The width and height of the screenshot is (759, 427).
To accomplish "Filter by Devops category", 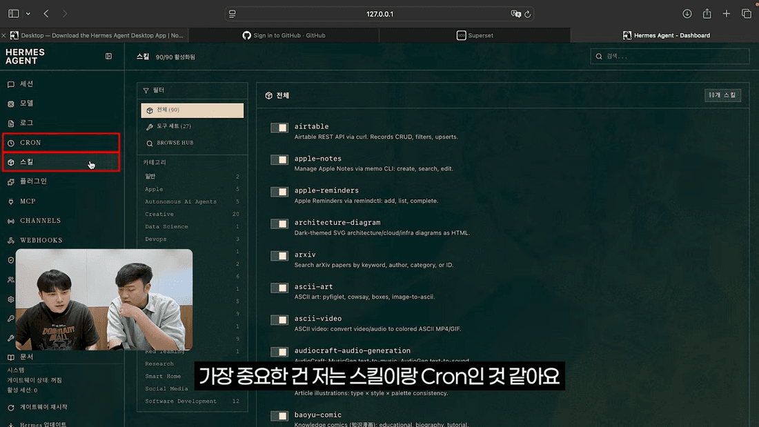I will click(x=193, y=239).
